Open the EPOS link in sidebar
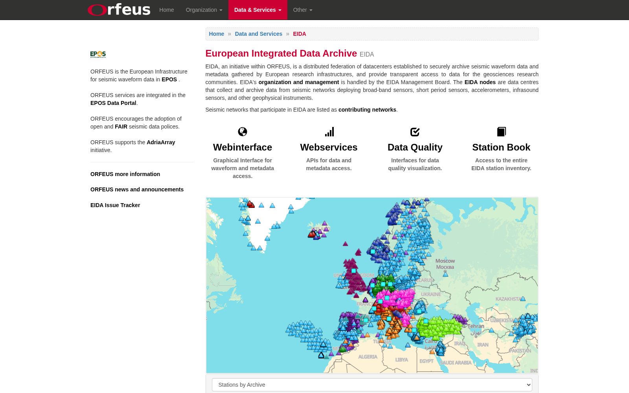 (x=169, y=79)
